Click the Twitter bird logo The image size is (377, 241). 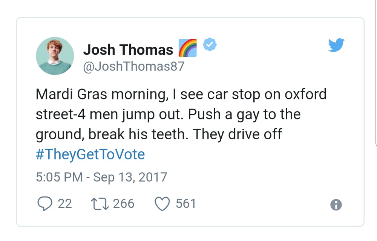[336, 46]
